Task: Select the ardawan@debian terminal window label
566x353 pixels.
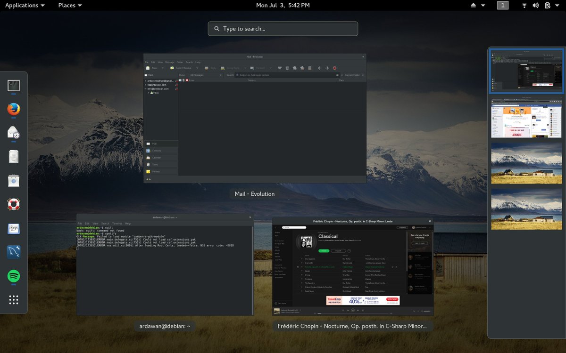Action: click(165, 326)
